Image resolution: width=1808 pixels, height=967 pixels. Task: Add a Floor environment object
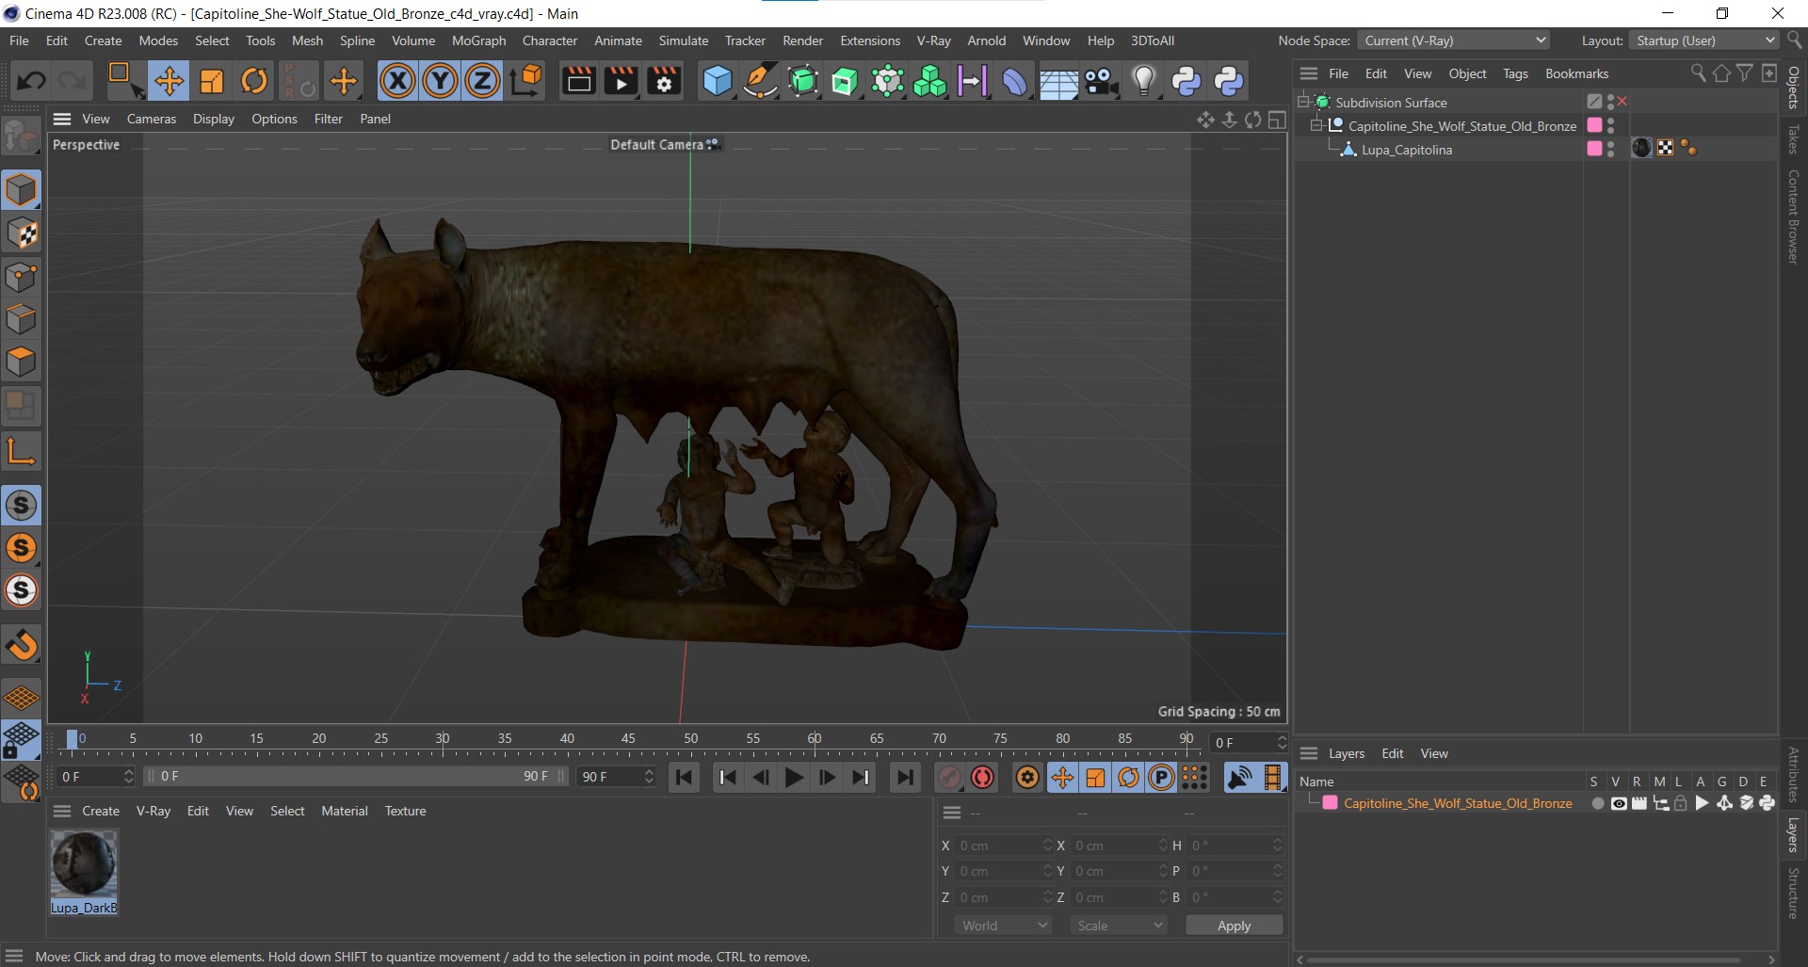pyautogui.click(x=1057, y=83)
